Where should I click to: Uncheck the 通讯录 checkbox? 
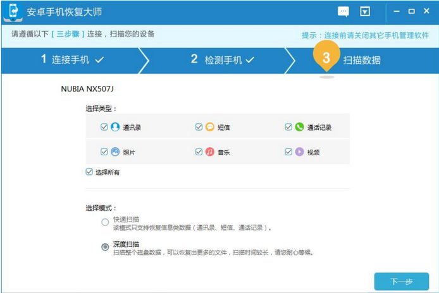(x=104, y=127)
